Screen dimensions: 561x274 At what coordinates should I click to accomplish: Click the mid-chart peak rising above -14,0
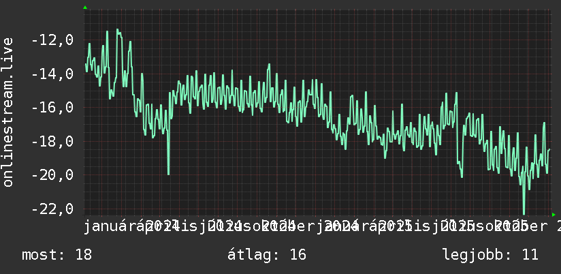(269, 65)
